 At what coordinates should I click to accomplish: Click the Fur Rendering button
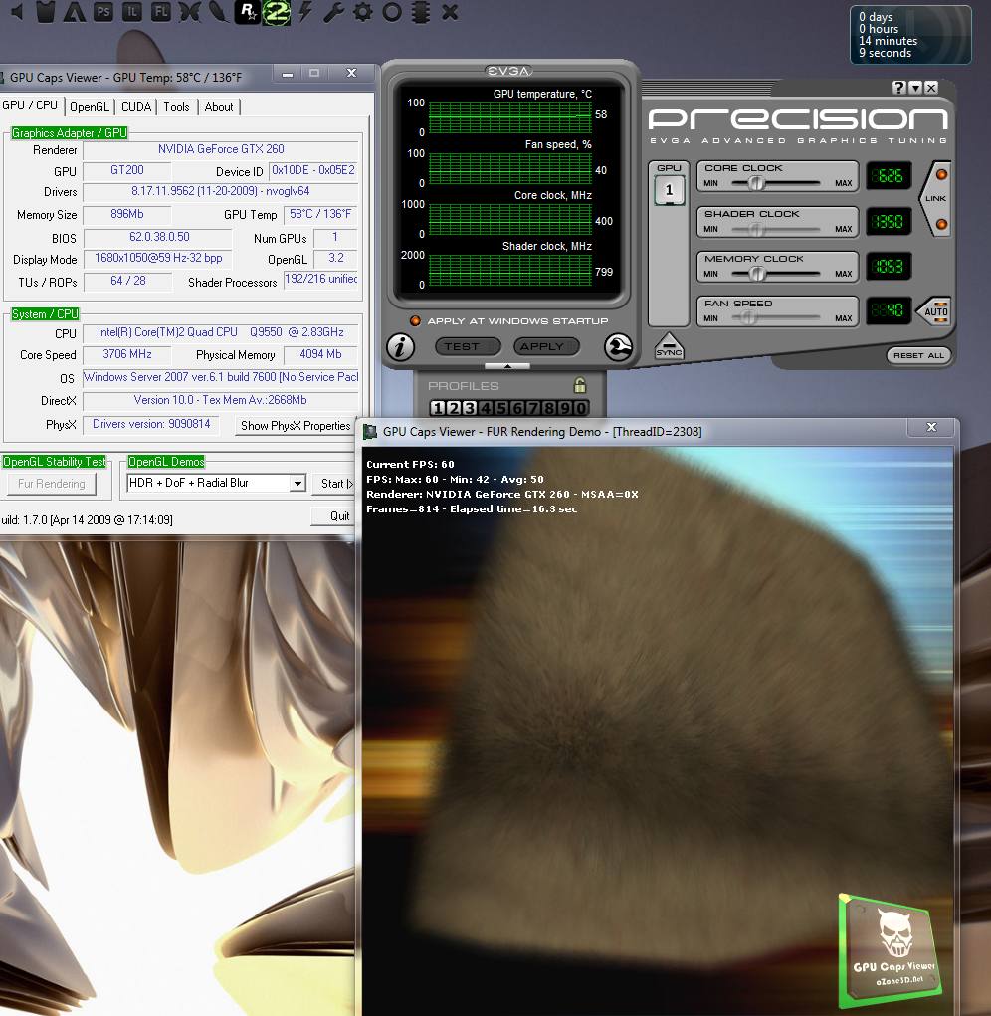coord(51,484)
